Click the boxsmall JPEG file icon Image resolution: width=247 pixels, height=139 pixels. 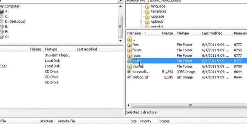click(x=129, y=72)
